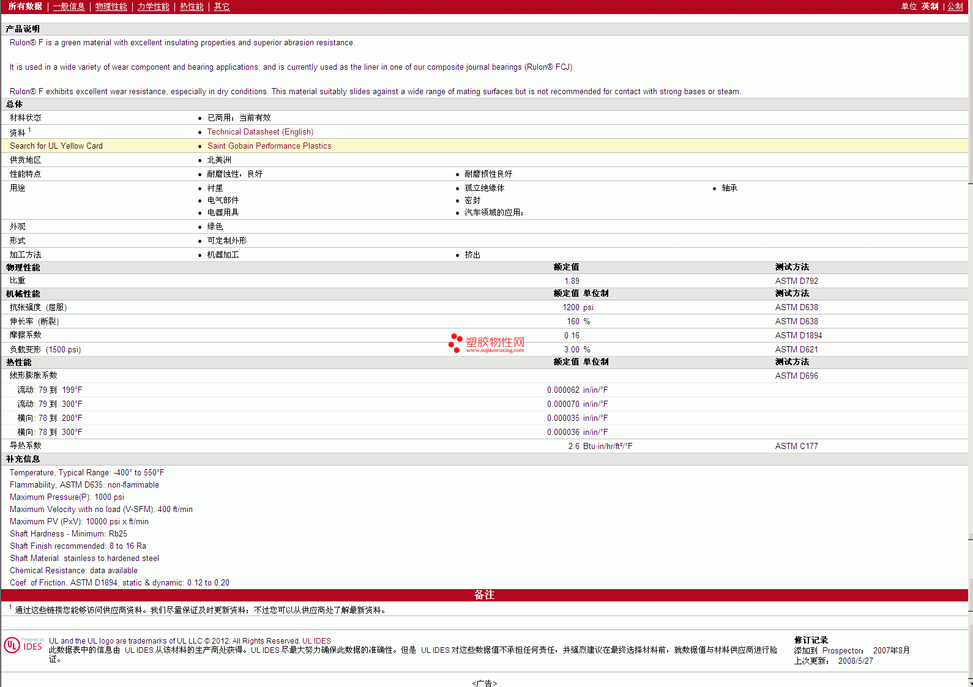Select ASTM D696 test method text
This screenshot has height=687, width=973.
coord(796,376)
